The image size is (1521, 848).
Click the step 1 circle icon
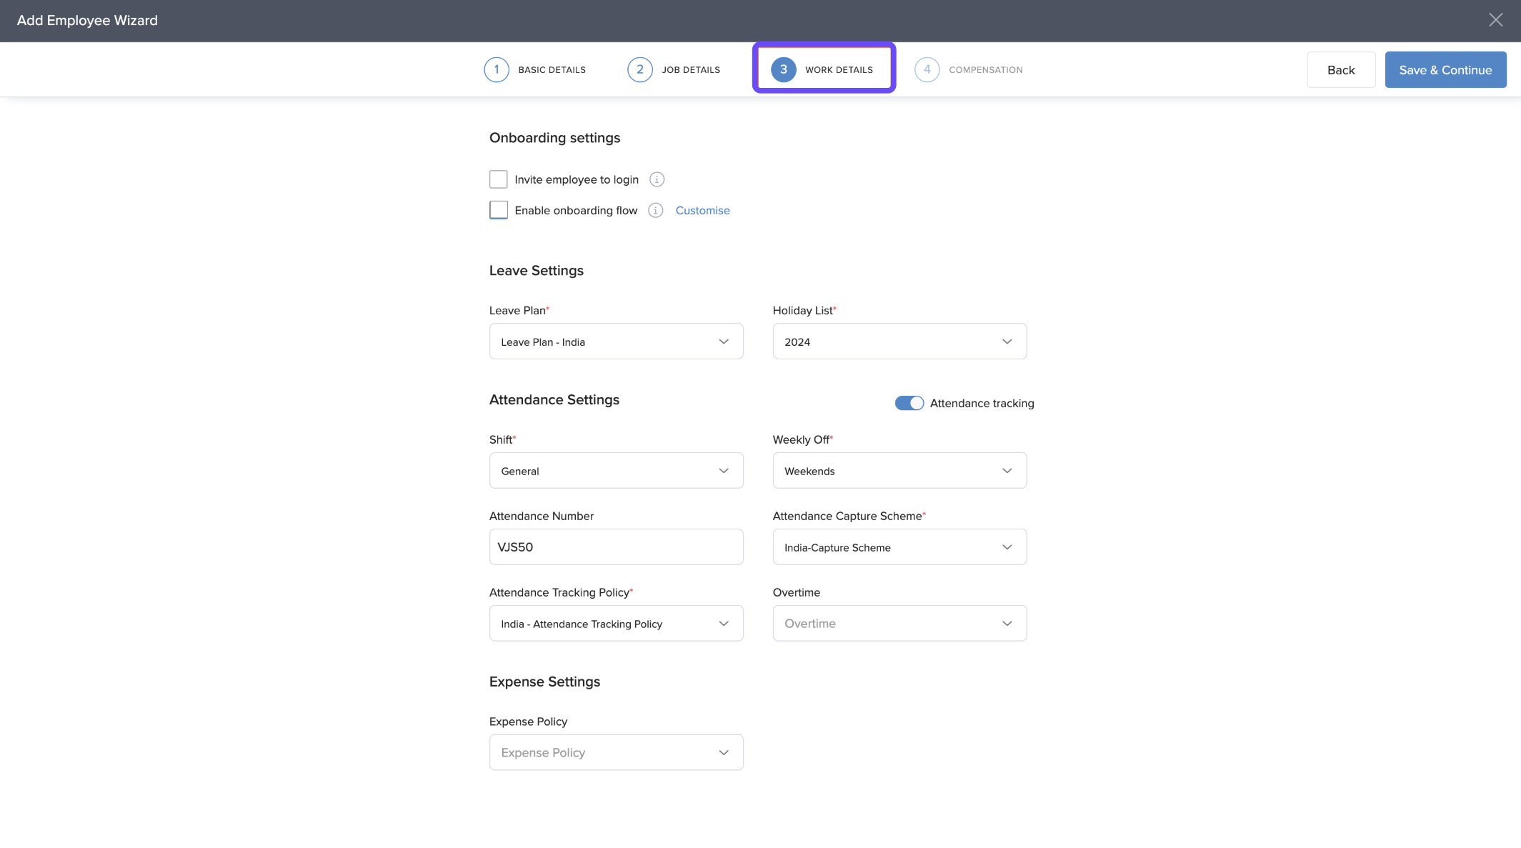(x=497, y=69)
